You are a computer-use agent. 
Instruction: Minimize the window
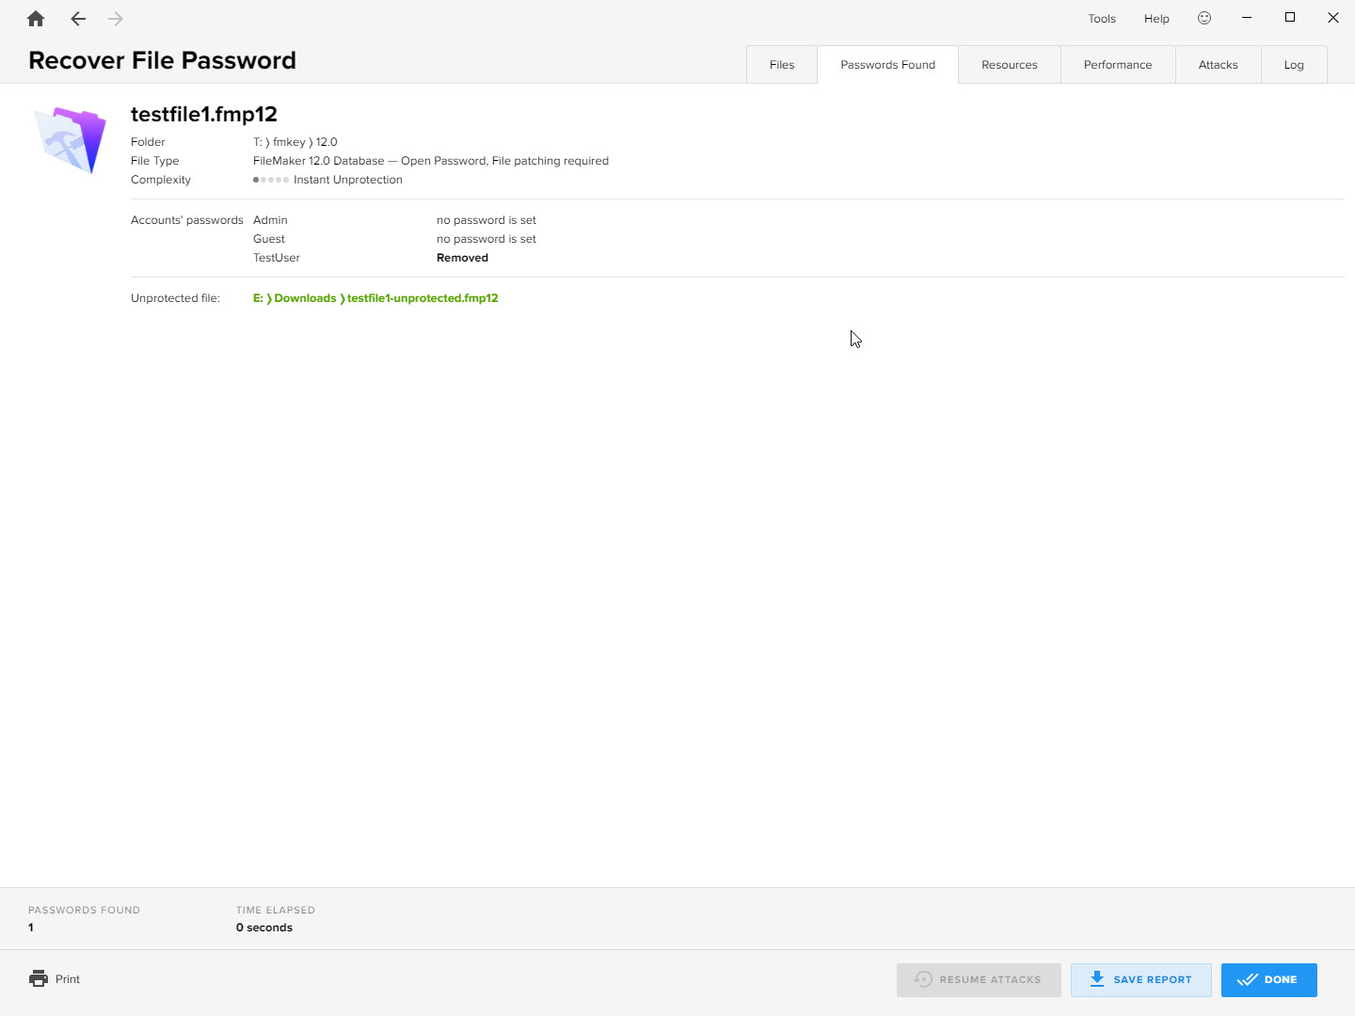[x=1247, y=18]
